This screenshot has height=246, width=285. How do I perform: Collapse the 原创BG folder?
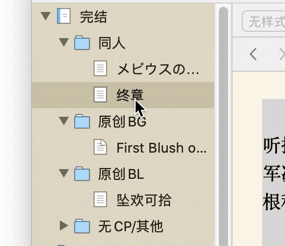click(x=64, y=121)
